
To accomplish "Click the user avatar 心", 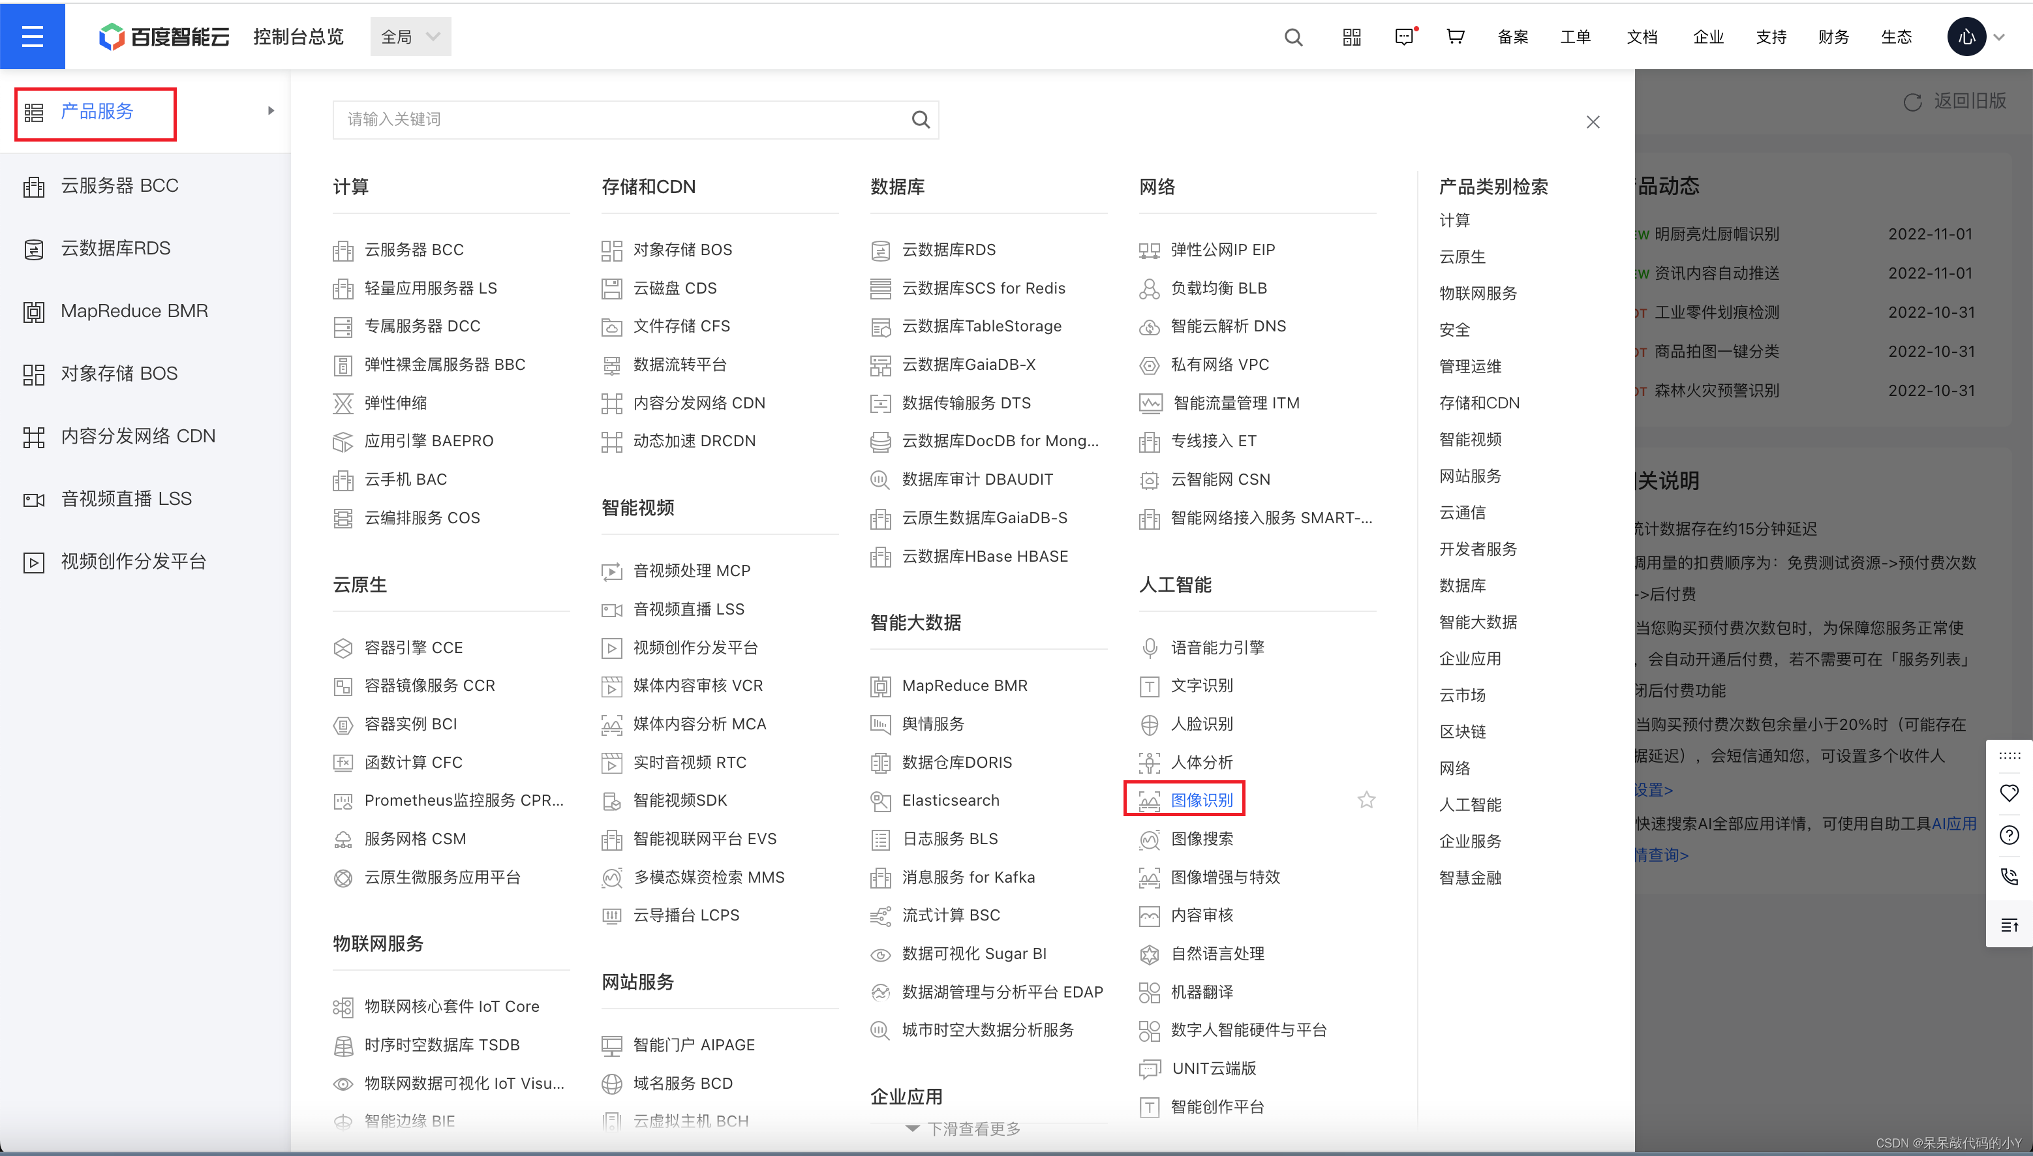I will (x=1966, y=37).
